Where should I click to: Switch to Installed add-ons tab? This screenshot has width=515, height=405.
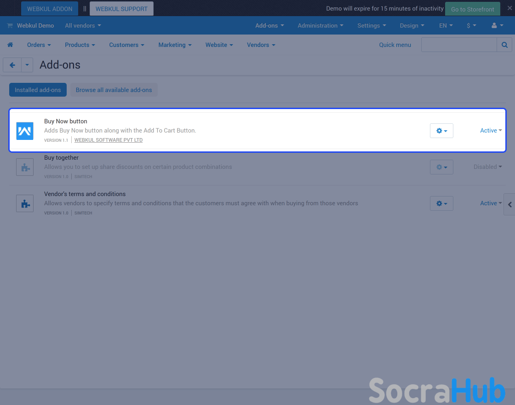click(38, 90)
